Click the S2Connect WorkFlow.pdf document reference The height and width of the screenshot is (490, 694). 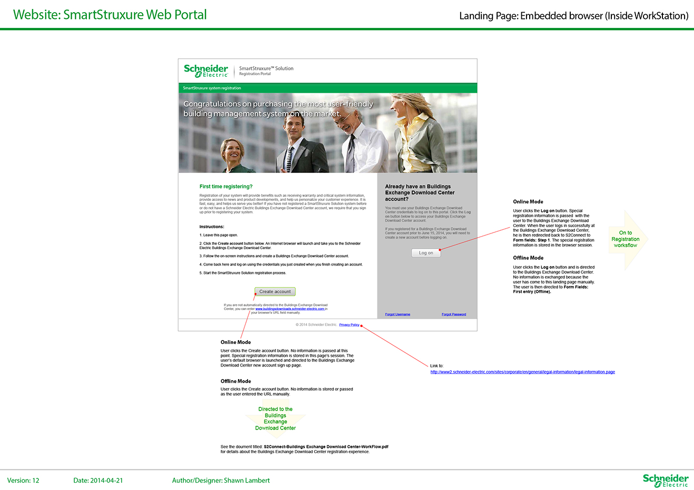coord(326,447)
